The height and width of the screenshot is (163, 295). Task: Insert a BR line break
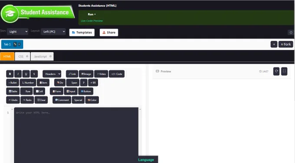point(93,82)
